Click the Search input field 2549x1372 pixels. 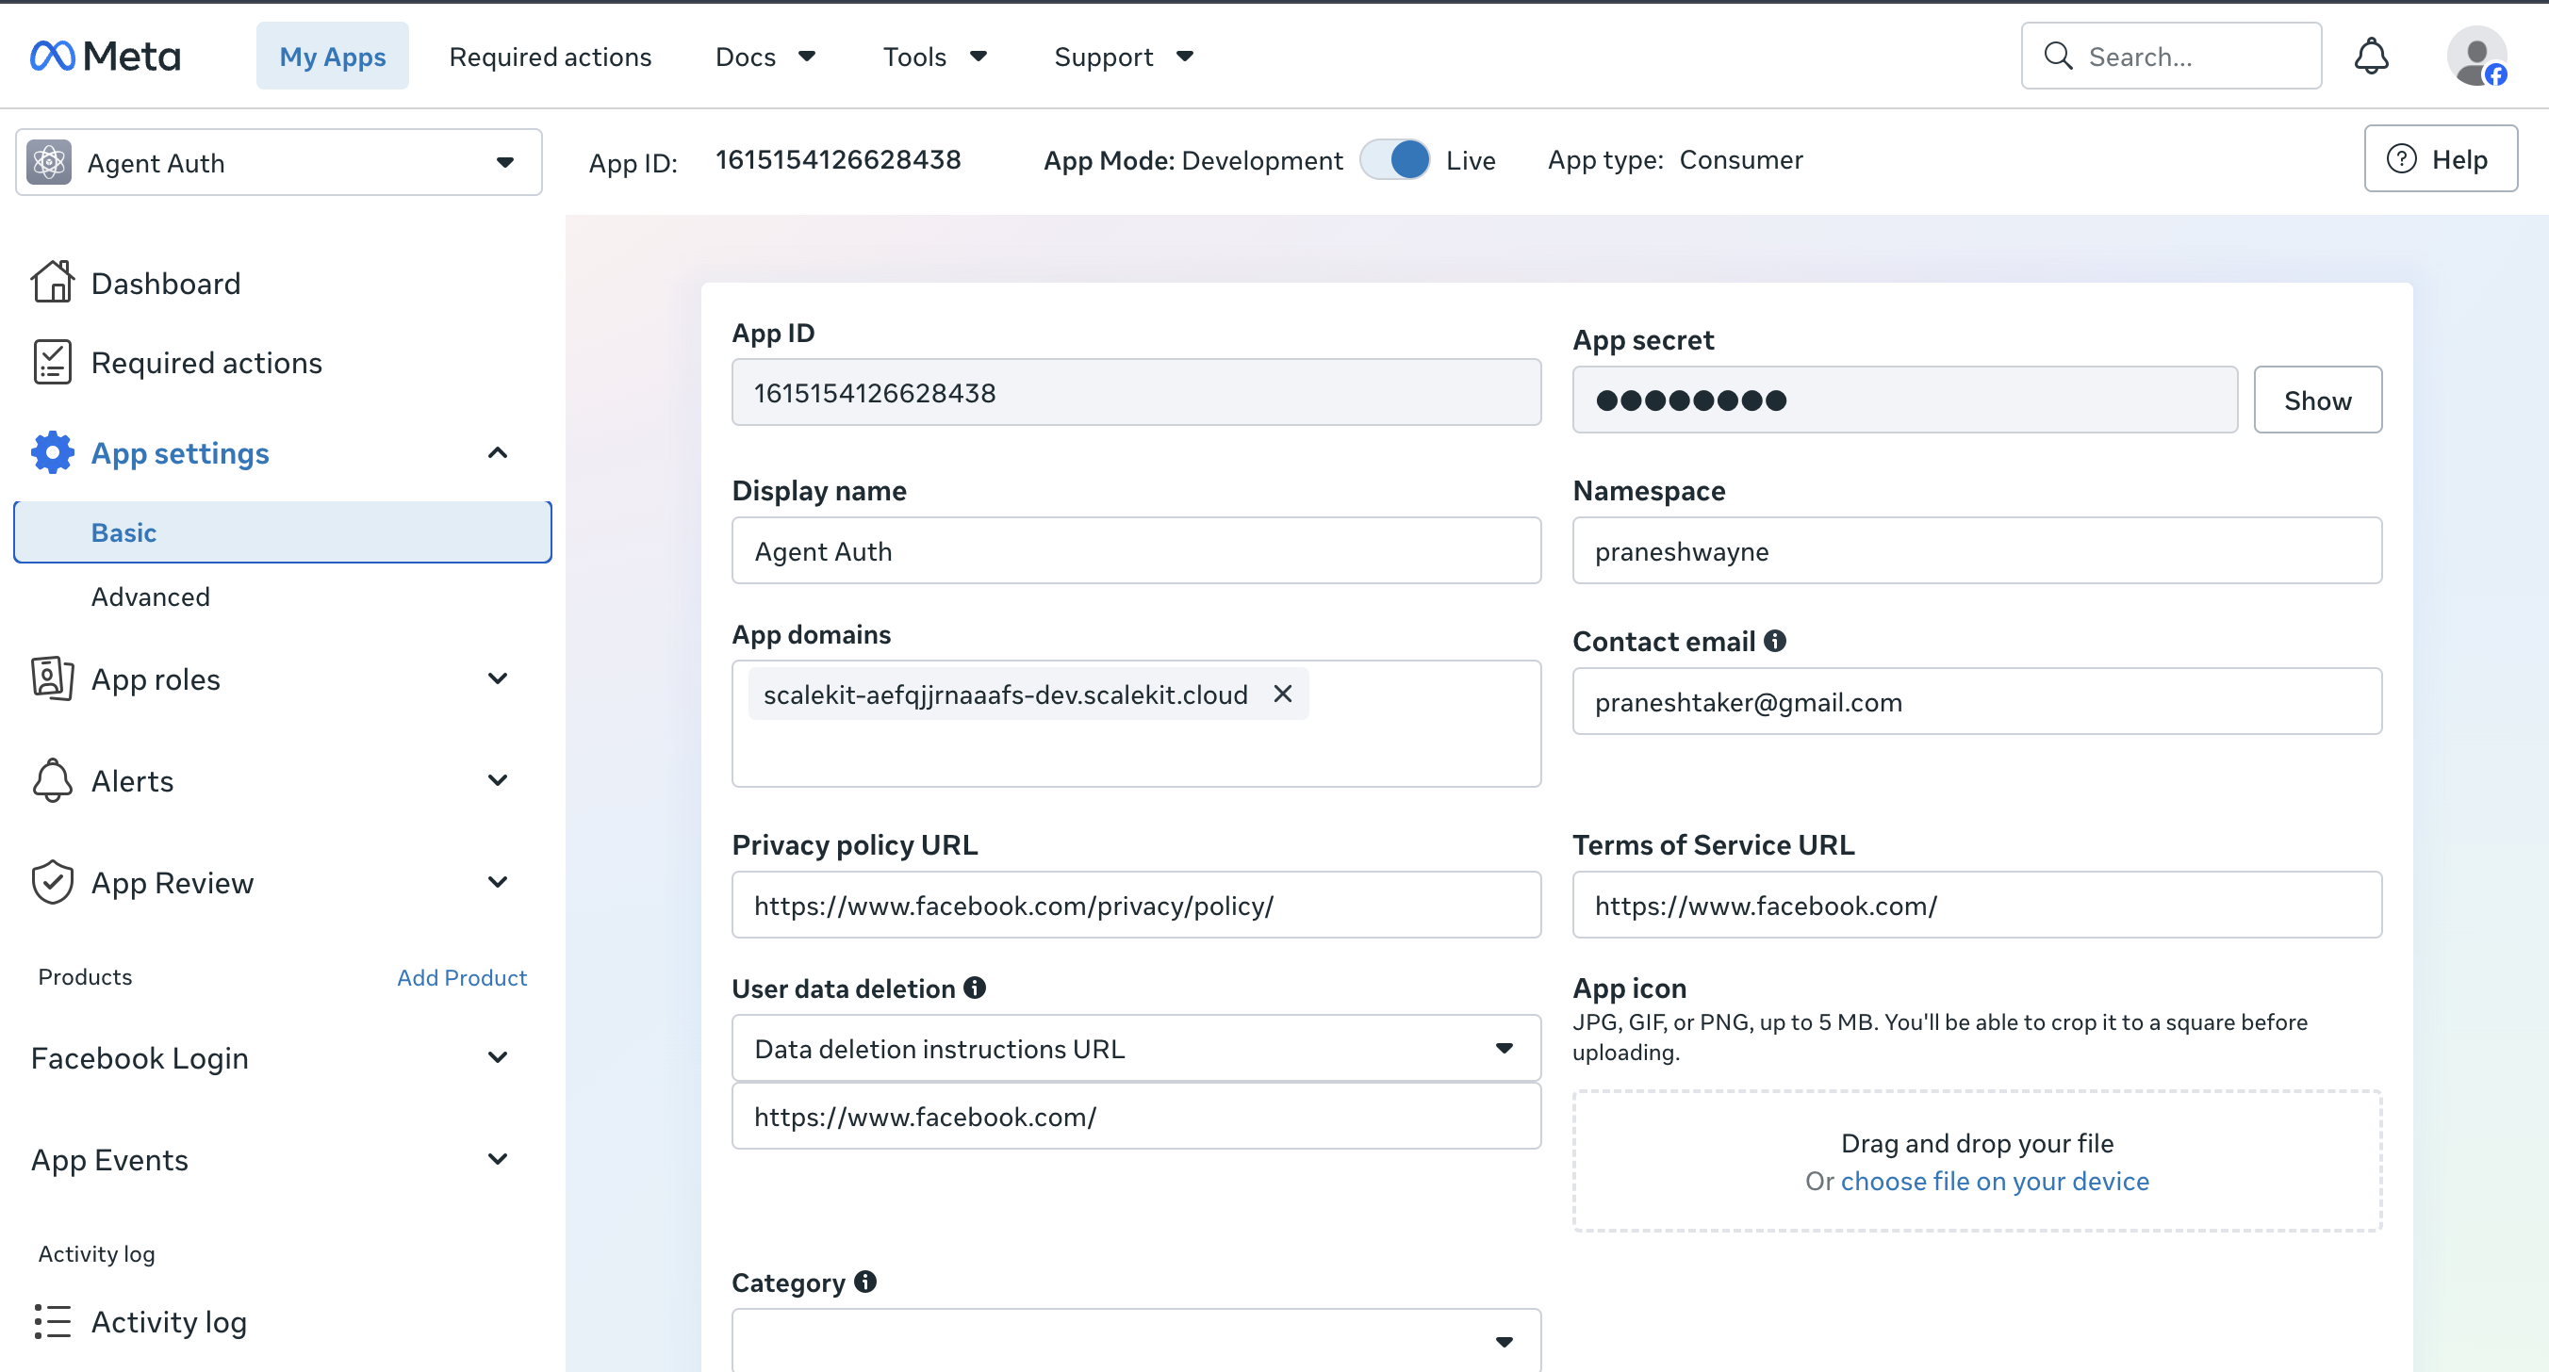pos(2171,57)
